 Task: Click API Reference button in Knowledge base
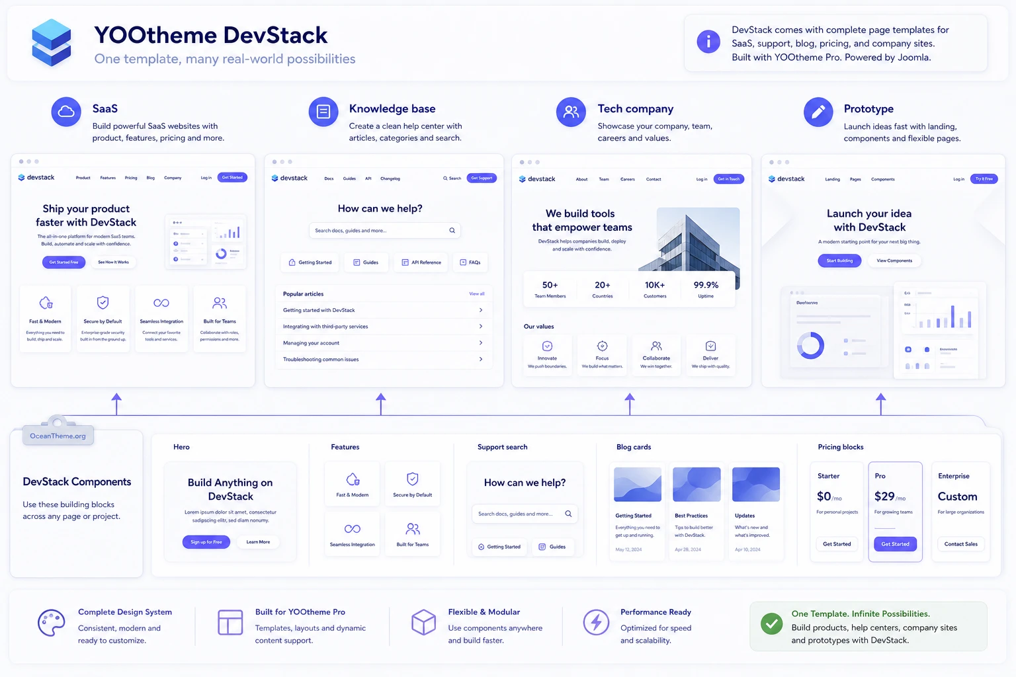point(421,262)
